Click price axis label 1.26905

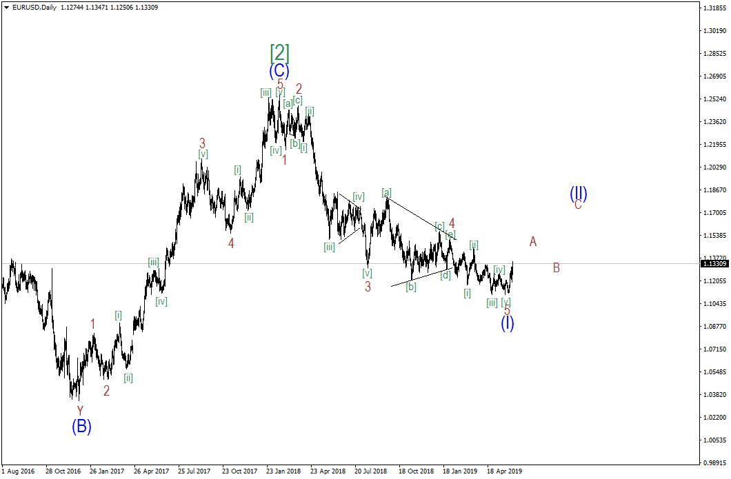pyautogui.click(x=714, y=77)
